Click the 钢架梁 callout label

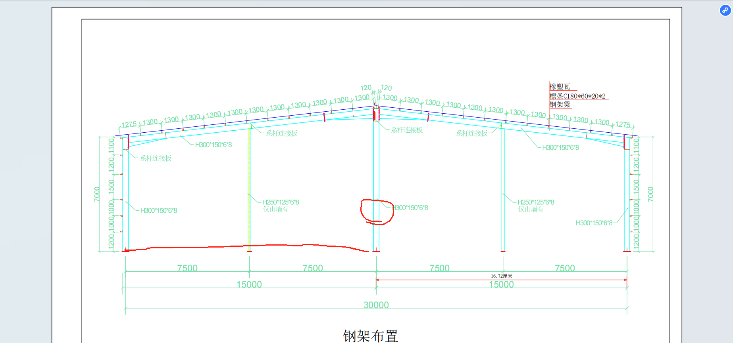click(x=560, y=105)
